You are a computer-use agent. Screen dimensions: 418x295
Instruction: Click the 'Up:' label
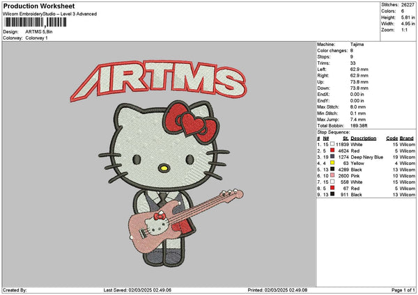(320, 82)
